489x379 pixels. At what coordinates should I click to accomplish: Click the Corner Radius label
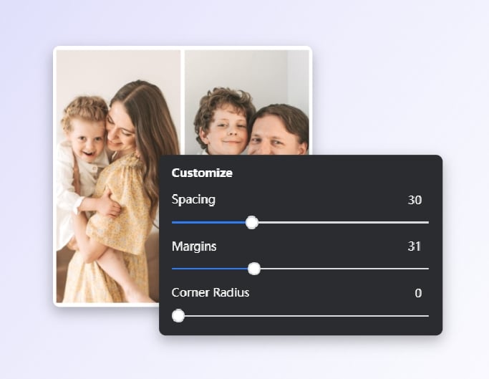[x=210, y=293]
